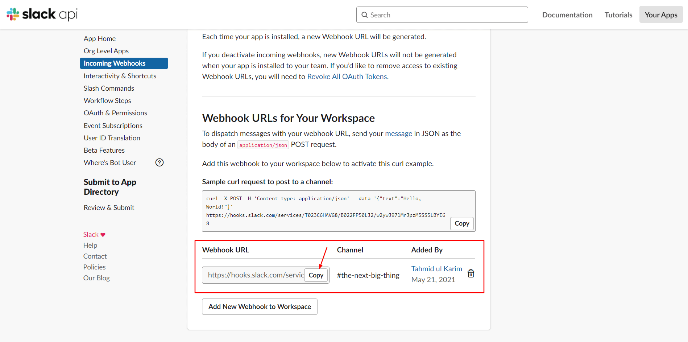Viewport: 688px width, 342px height.
Task: Open Review & Submit page
Action: [109, 207]
